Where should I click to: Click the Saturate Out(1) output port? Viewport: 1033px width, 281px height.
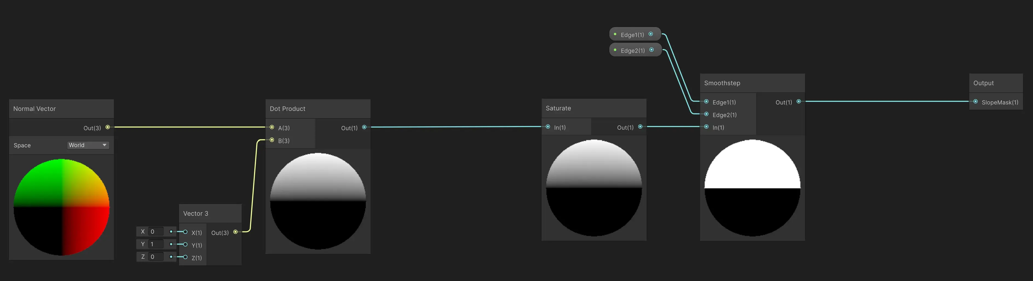tap(640, 127)
